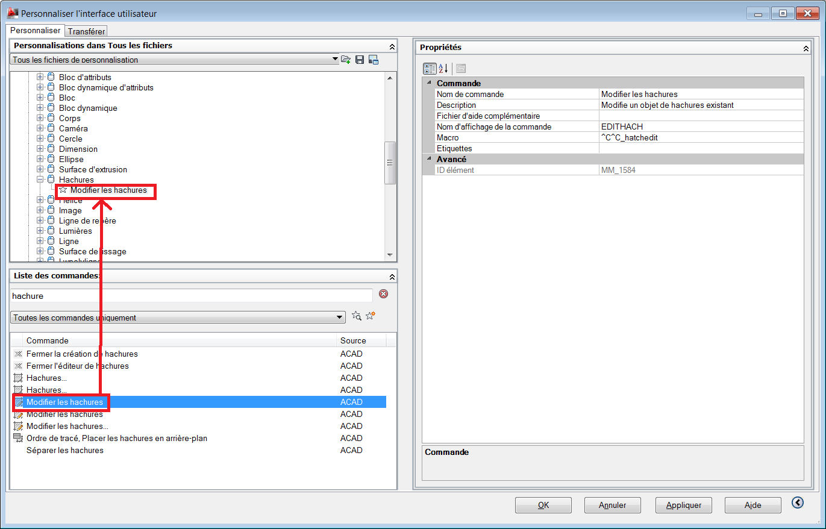This screenshot has height=529, width=826.
Task: Collapse the Personnalisations dans Tous les fichiers panel
Action: click(x=392, y=46)
